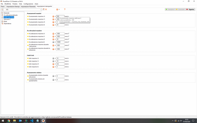197x123 pixels.
Task: Click the orange question mark help icon
Action: click(x=65, y=9)
